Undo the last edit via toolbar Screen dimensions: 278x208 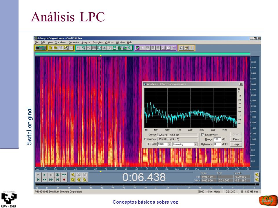(78, 48)
